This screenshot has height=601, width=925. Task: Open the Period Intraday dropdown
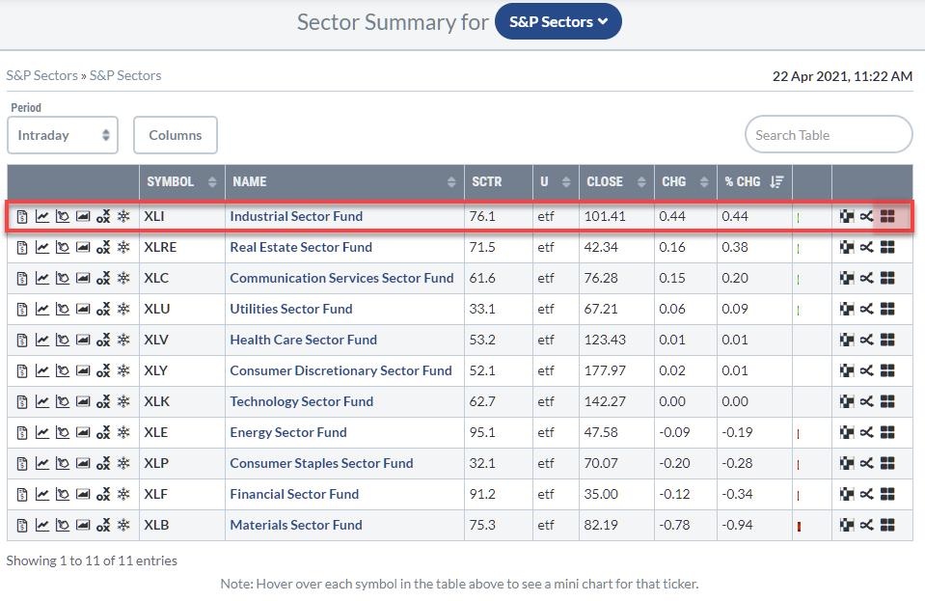point(62,135)
